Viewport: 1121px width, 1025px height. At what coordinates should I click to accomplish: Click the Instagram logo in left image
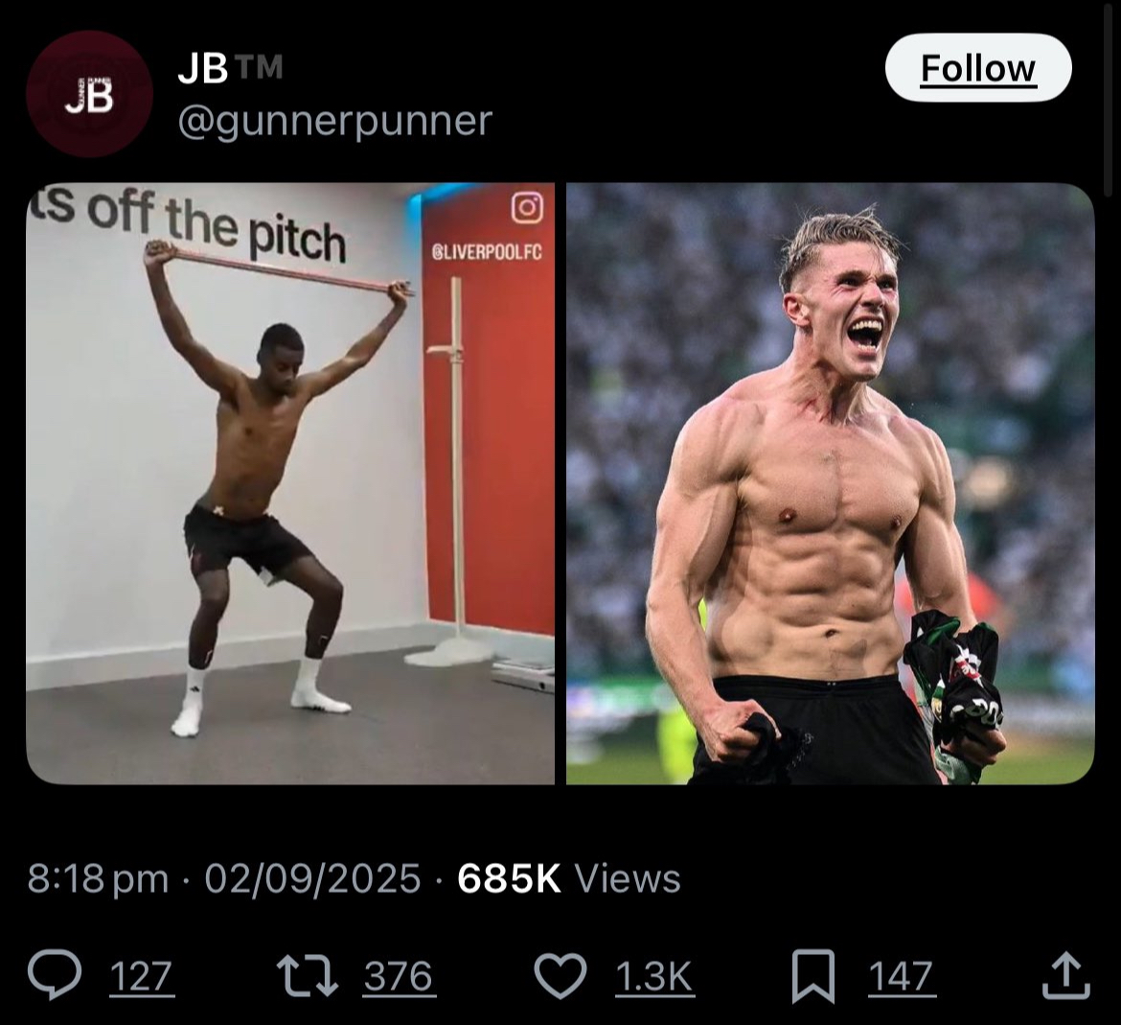(x=527, y=207)
